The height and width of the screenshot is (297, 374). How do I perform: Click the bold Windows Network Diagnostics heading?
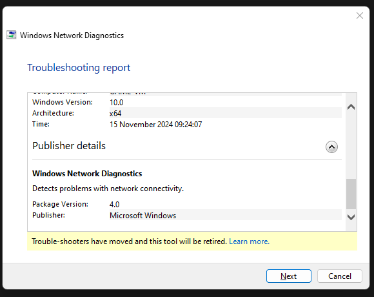[x=87, y=174]
